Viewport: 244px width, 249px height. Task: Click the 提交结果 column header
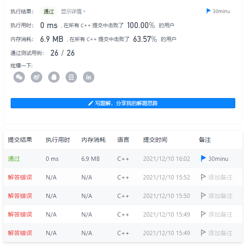20,140
